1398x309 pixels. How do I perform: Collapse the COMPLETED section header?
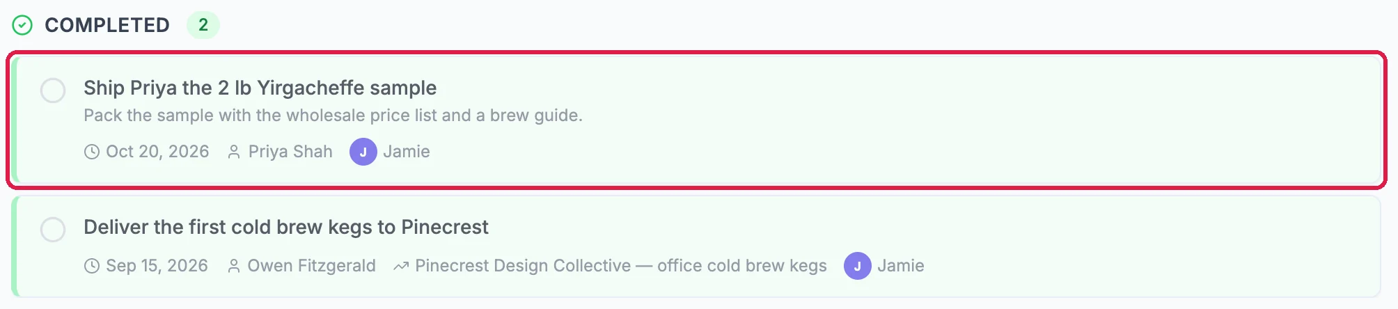107,25
